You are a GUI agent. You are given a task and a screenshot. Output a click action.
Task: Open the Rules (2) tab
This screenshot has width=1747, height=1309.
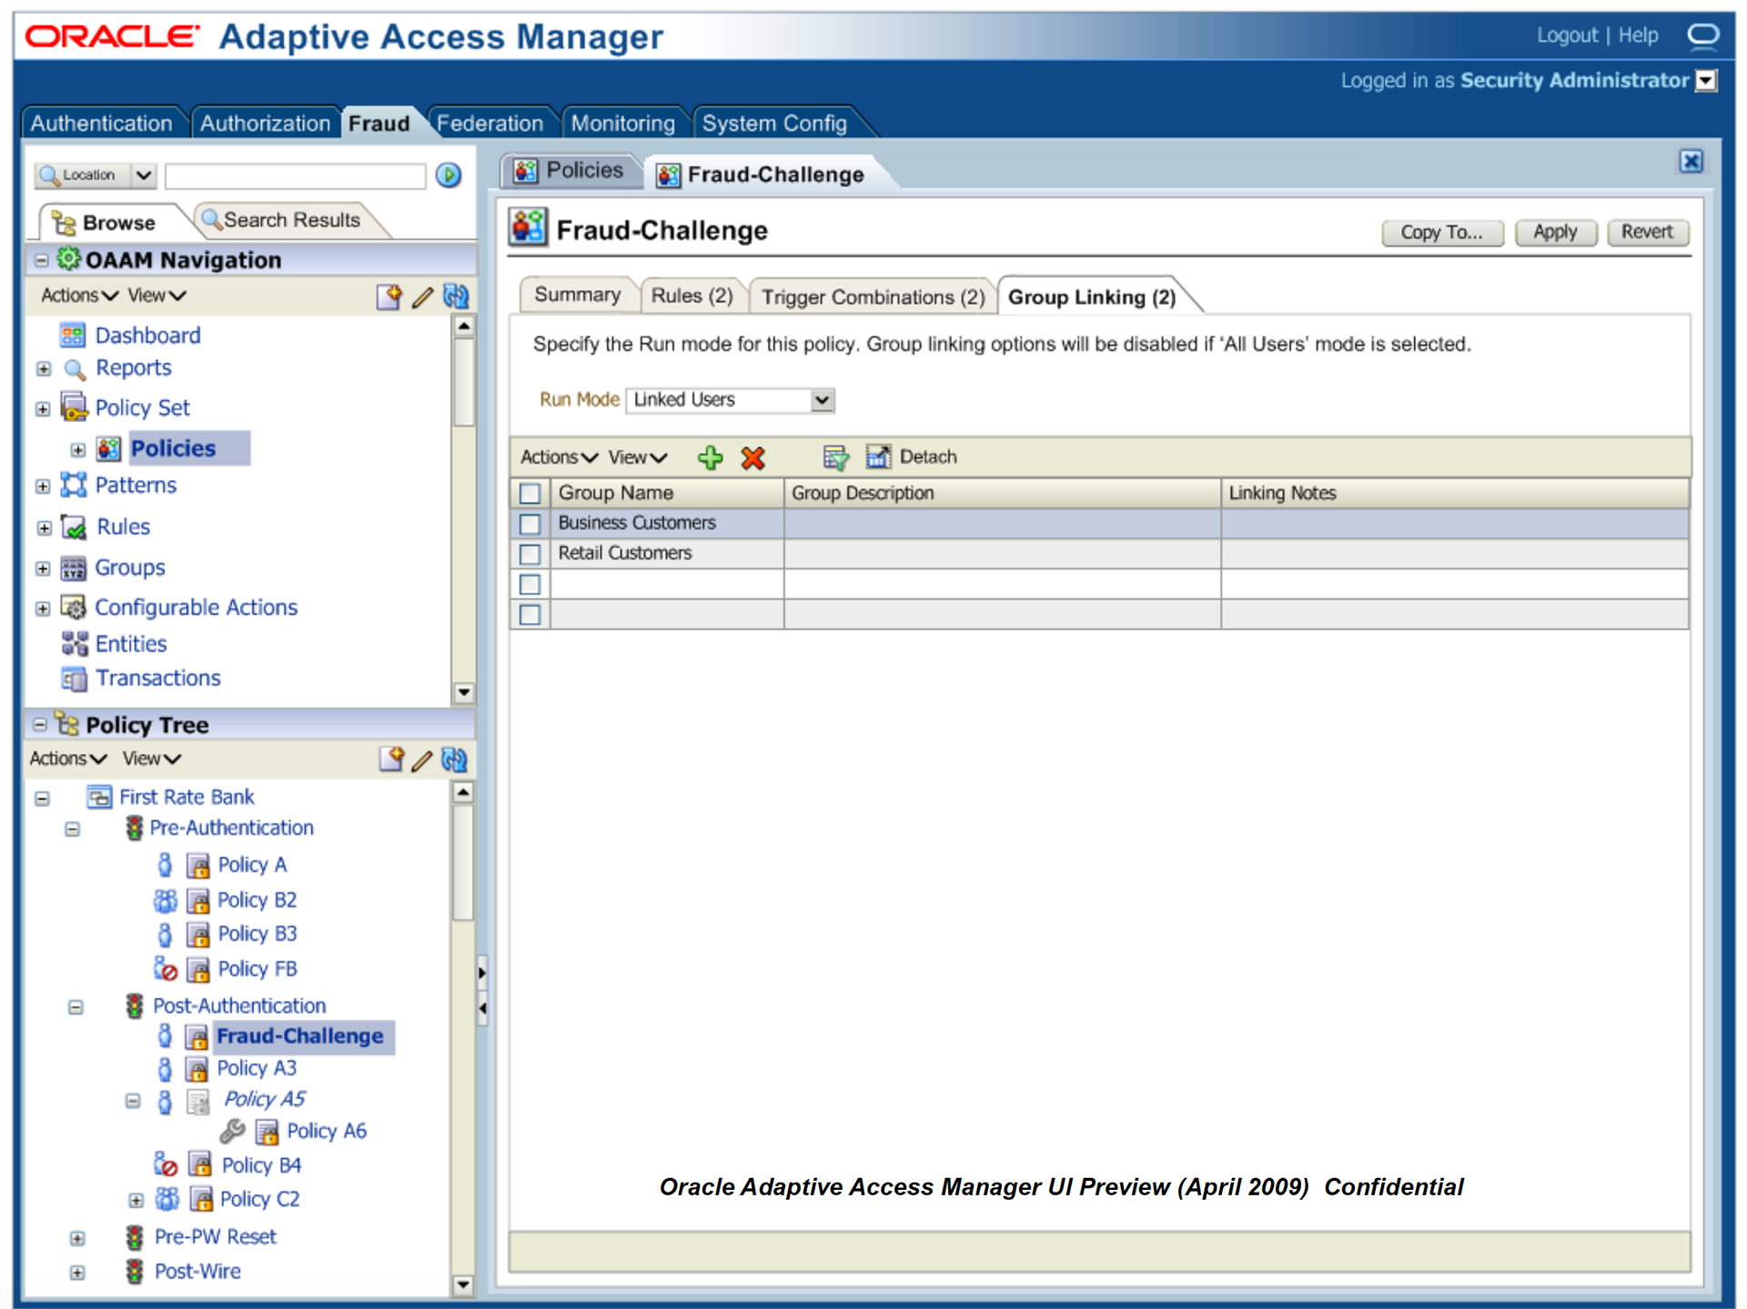coord(692,296)
